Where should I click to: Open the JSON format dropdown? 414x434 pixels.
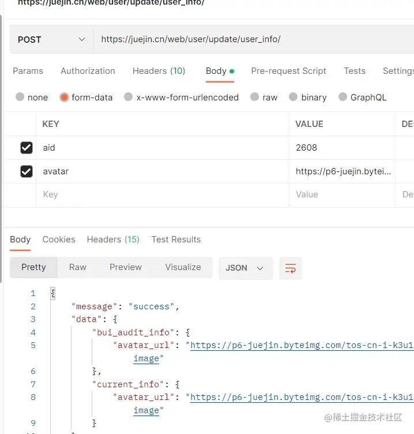point(244,268)
